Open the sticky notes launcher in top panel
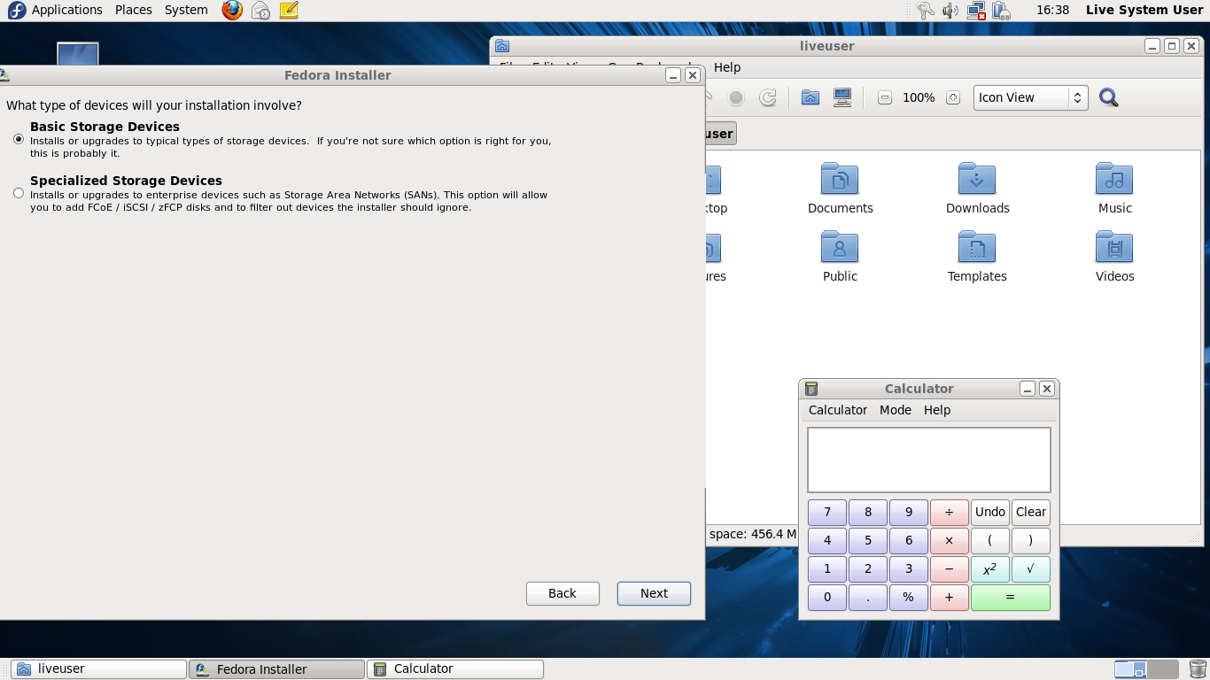The height and width of the screenshot is (680, 1210). (x=289, y=11)
